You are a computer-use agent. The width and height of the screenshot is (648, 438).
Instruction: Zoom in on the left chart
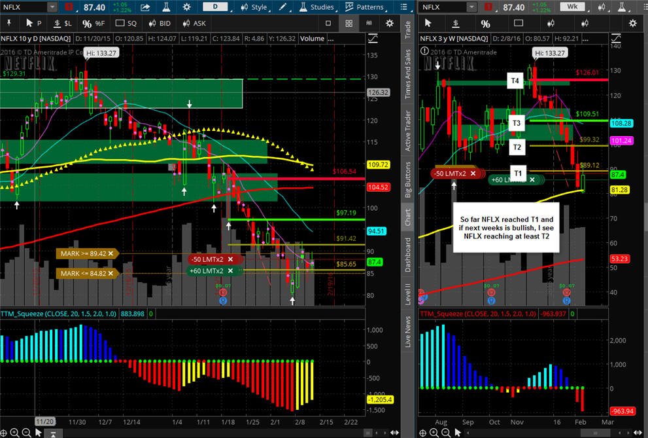click(x=14, y=433)
